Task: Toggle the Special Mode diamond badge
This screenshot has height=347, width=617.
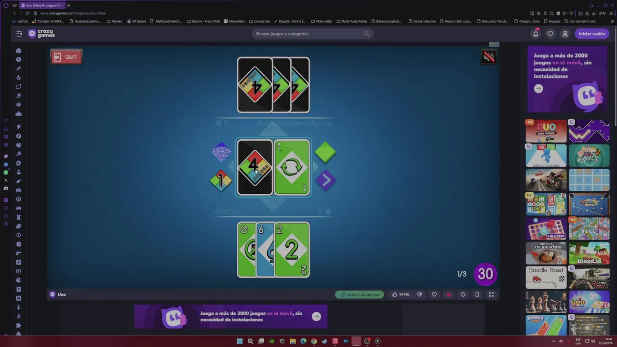Action: click(221, 153)
